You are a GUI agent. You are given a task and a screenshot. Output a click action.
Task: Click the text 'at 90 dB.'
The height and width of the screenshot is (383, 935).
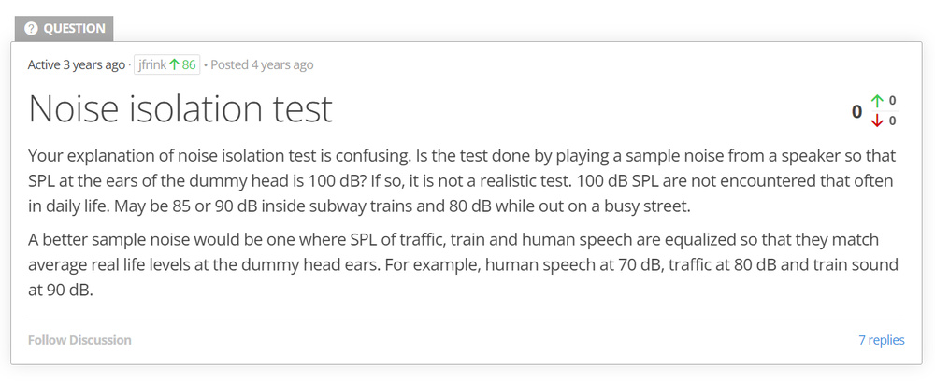tap(61, 289)
